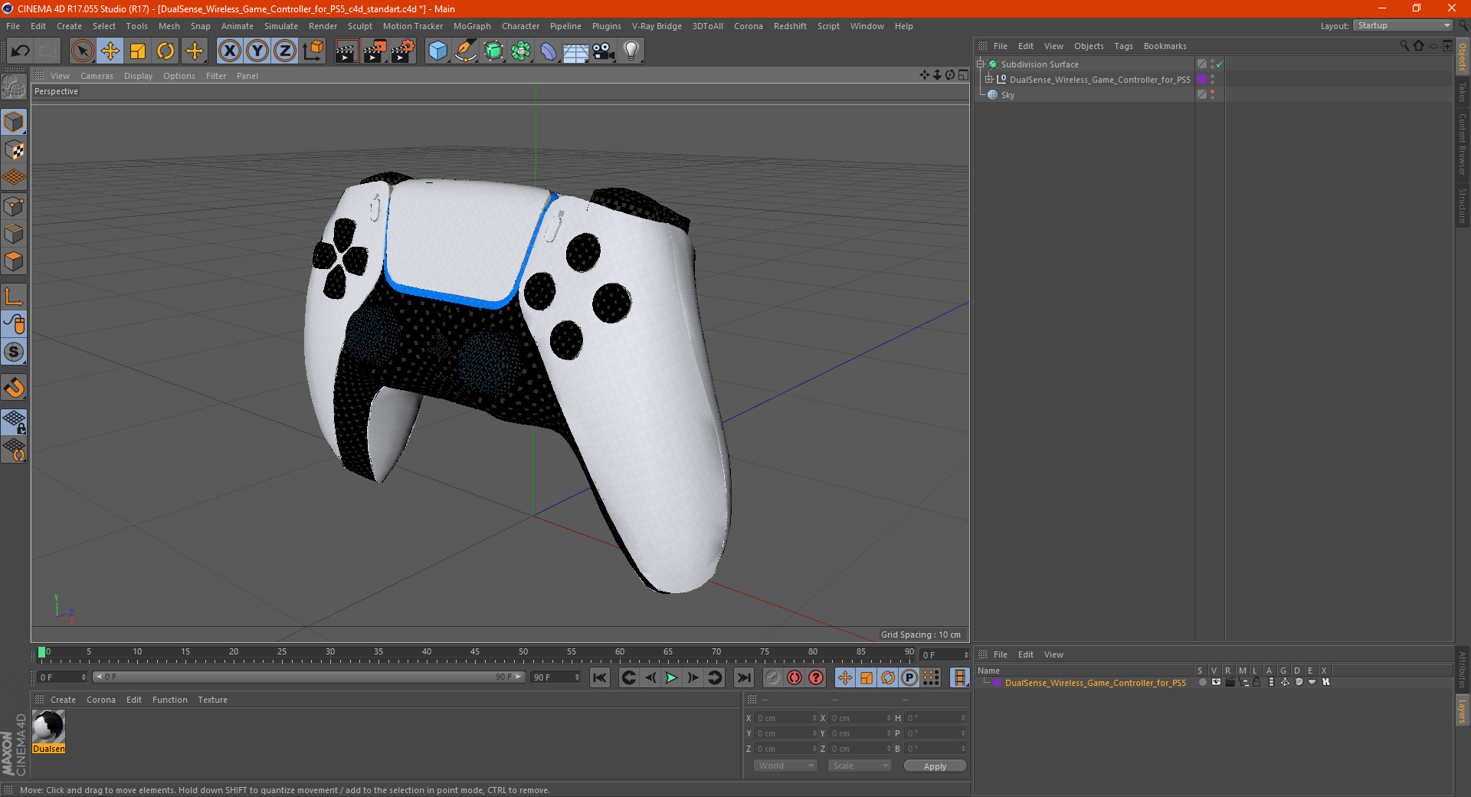Select Polygons mode in left sidebar
Viewport: 1471px width, 797px height.
tap(14, 261)
